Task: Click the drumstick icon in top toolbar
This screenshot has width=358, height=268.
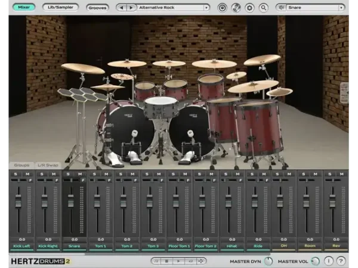Action: click(236, 8)
